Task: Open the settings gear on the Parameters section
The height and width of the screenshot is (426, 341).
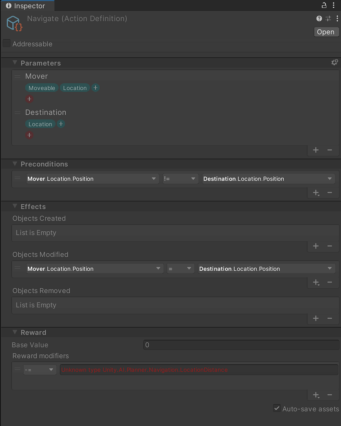Action: coord(335,62)
